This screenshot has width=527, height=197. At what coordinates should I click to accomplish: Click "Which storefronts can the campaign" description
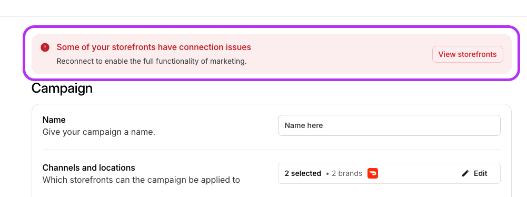[141, 180]
